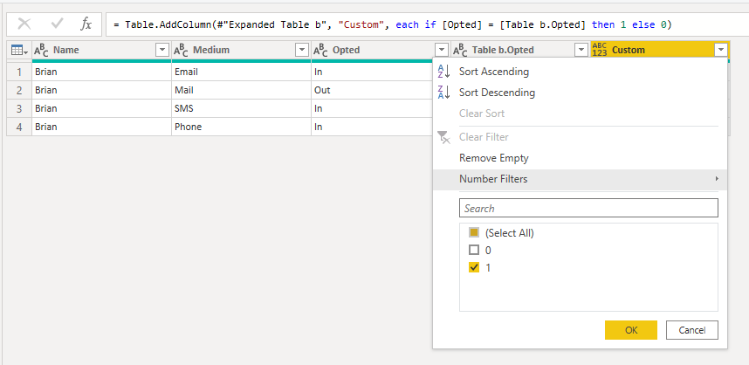The width and height of the screenshot is (749, 365).
Task: Change ABC123 data type of Custom column
Action: (600, 50)
